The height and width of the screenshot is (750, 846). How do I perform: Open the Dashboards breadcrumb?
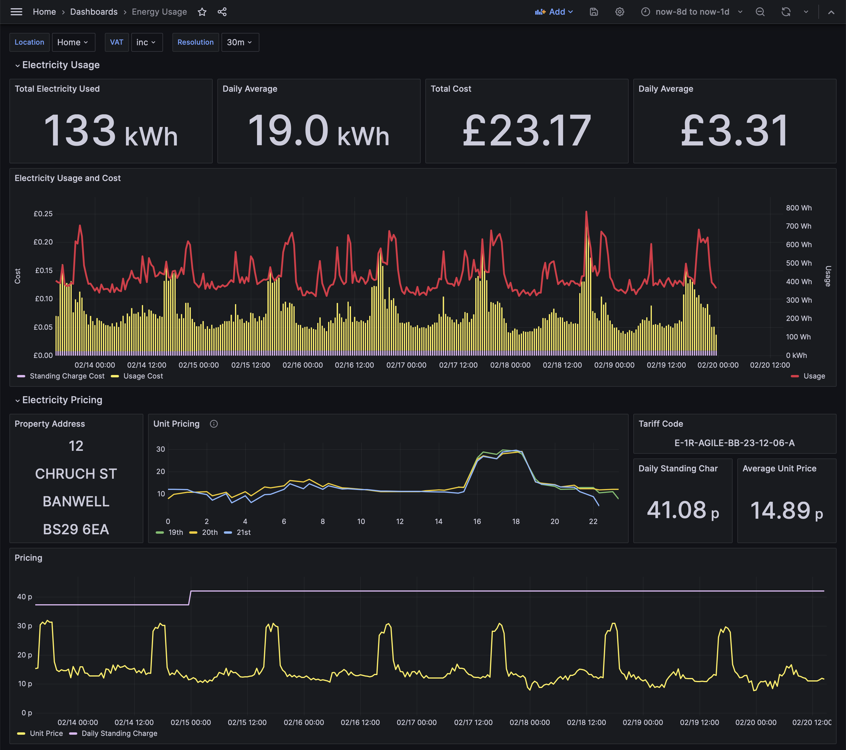click(93, 12)
